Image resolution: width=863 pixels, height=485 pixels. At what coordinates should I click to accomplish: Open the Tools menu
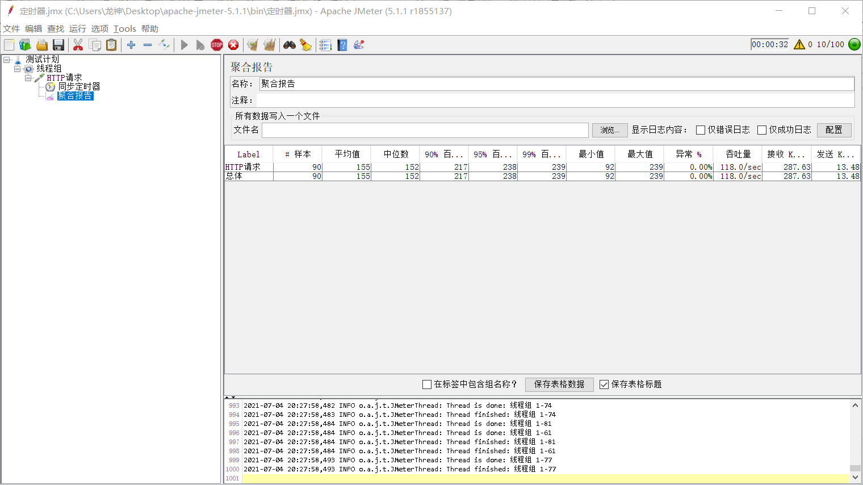125,29
